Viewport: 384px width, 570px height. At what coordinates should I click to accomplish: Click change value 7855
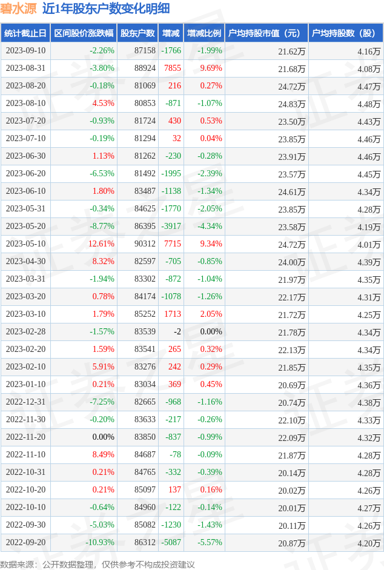(x=173, y=68)
